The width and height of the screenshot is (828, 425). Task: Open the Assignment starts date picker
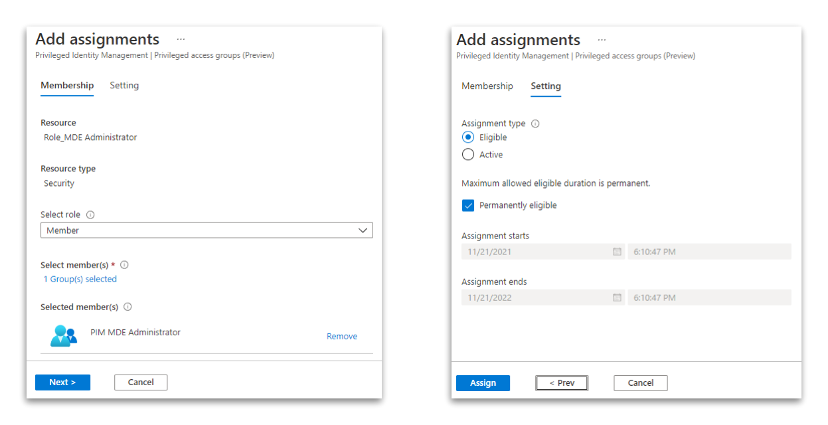(x=616, y=251)
